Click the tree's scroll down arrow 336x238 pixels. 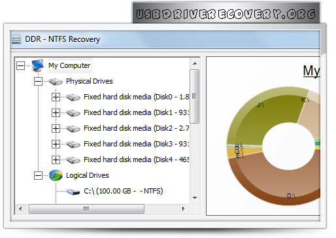tap(195, 198)
